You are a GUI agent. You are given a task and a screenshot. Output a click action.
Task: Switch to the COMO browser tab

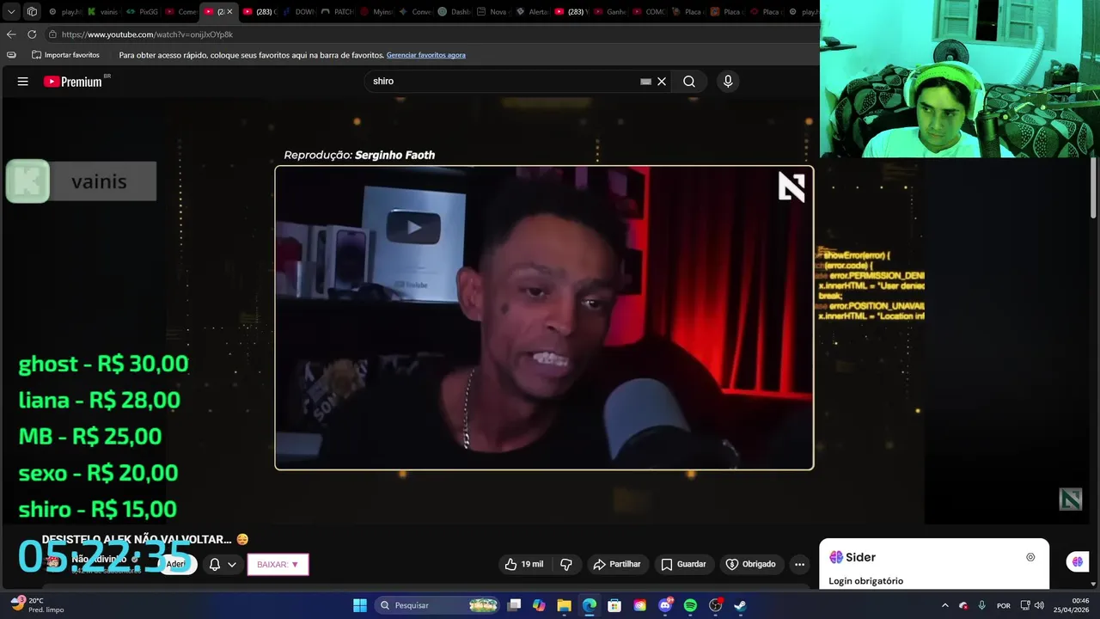click(x=649, y=12)
